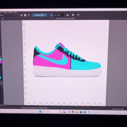This screenshot has width=127, height=127.
Task: Click the Krita icon on the taskbar
Action: point(89,112)
